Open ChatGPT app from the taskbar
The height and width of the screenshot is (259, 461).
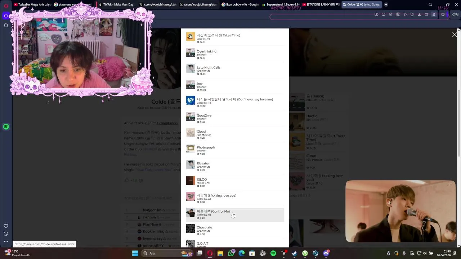pyautogui.click(x=263, y=253)
